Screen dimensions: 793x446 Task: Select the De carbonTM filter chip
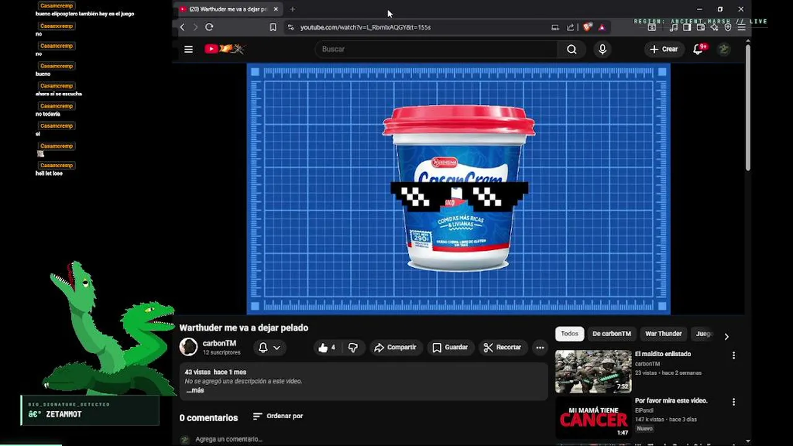611,334
